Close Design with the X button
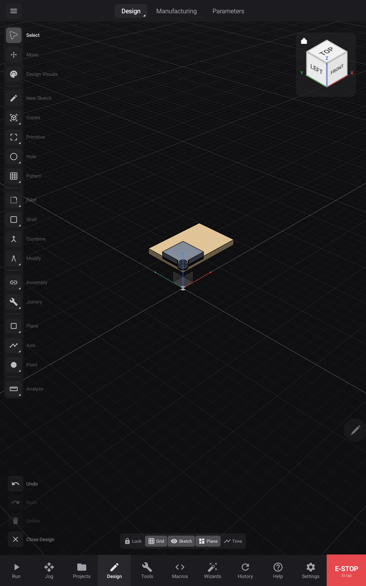This screenshot has height=586, width=366. click(16, 539)
